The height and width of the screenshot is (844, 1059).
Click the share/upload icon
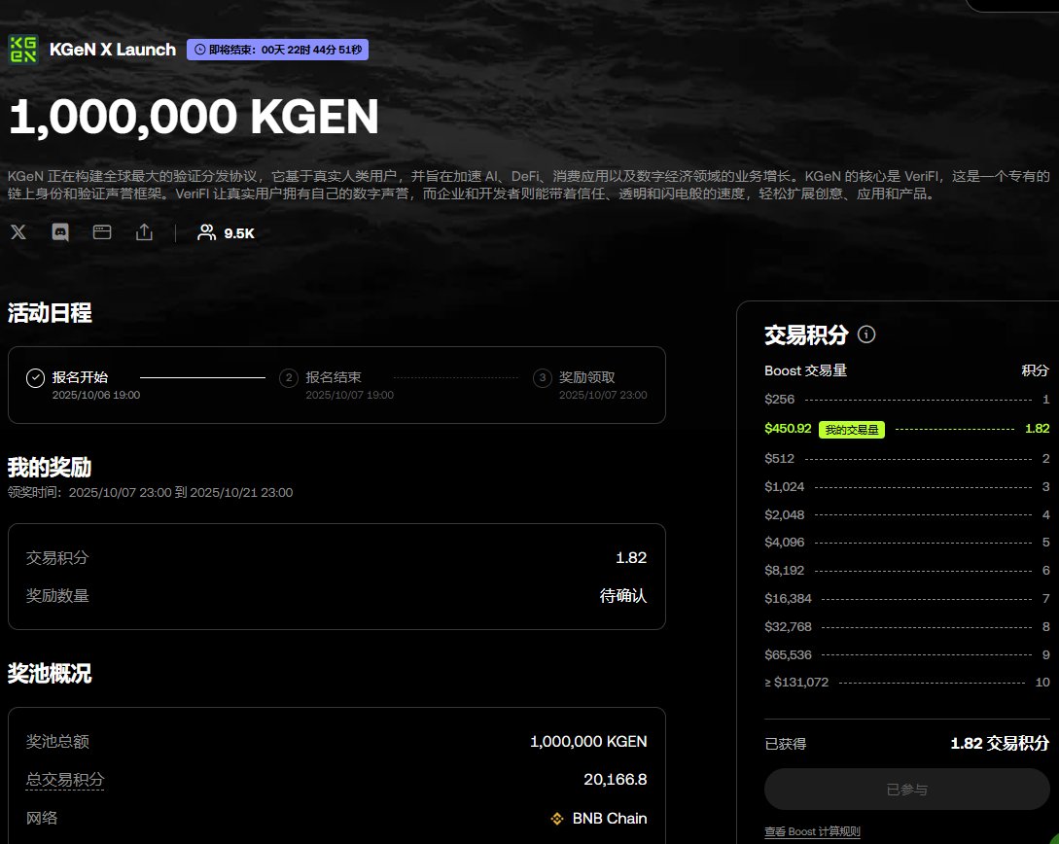click(144, 232)
